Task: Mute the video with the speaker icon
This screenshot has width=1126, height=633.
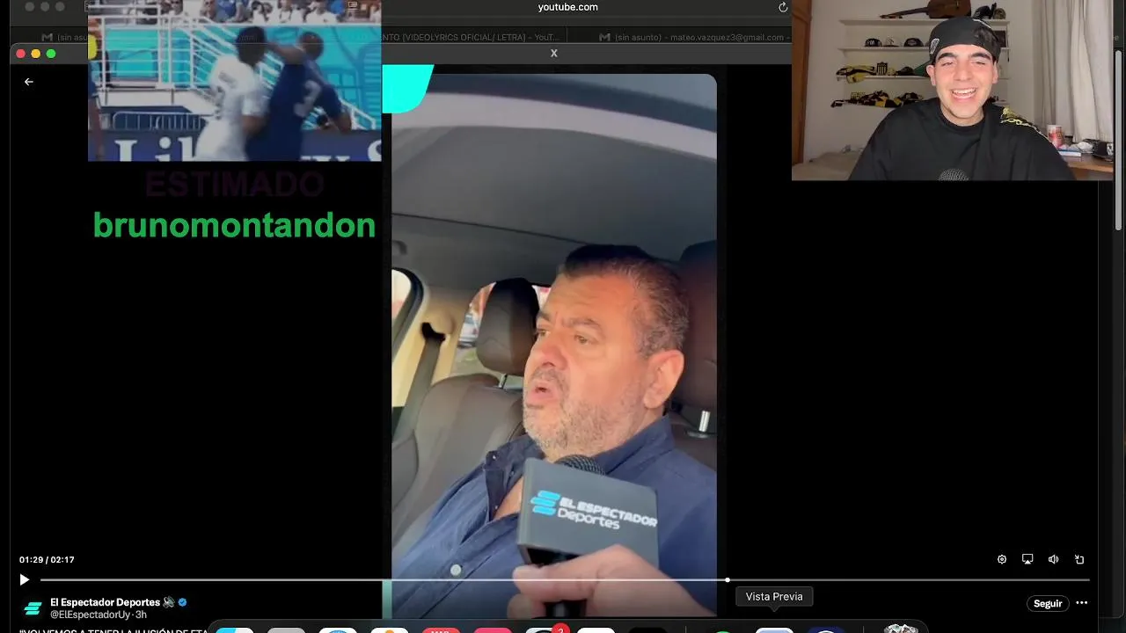Action: 1054,559
